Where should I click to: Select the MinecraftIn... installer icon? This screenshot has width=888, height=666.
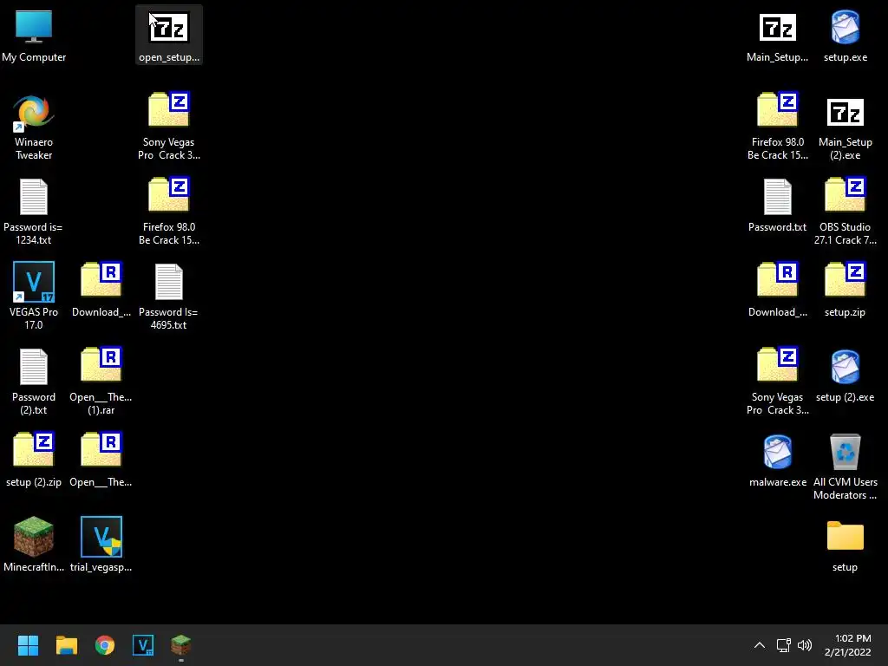[34, 545]
